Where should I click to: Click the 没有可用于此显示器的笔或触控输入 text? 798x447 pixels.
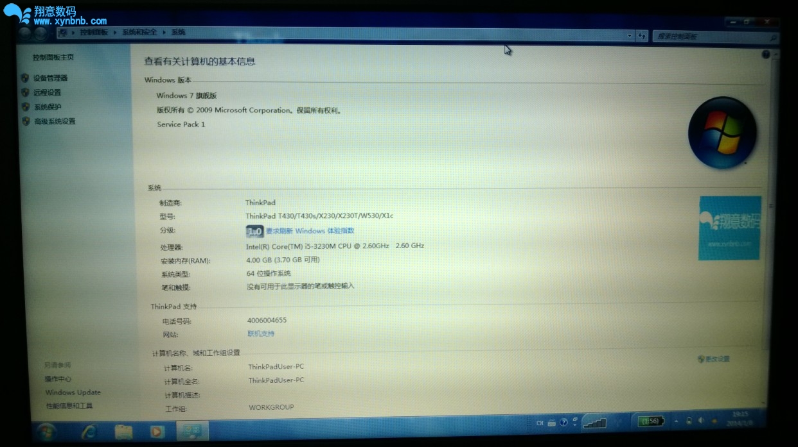(301, 286)
